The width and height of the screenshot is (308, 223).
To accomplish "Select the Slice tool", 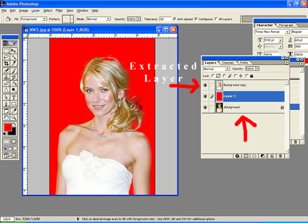I will click(x=14, y=63).
